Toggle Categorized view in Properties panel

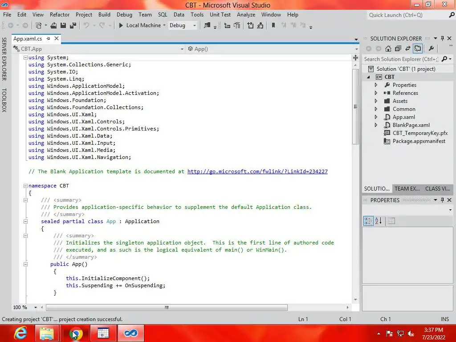point(368,221)
